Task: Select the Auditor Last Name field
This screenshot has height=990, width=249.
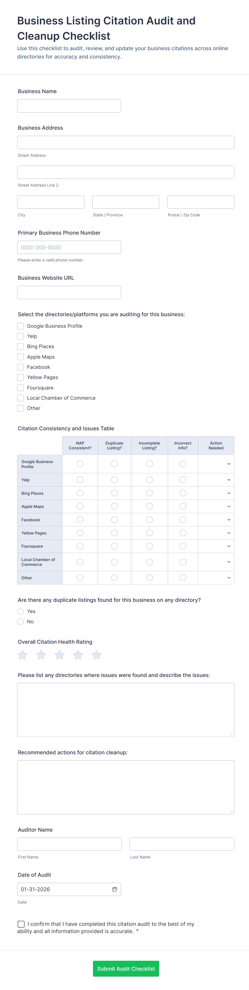Action: point(182,844)
